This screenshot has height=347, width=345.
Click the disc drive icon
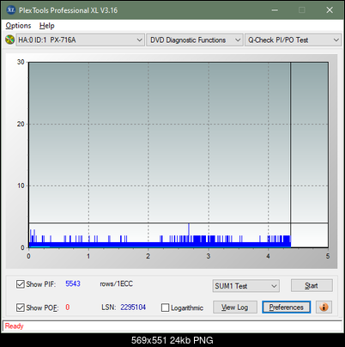9,40
